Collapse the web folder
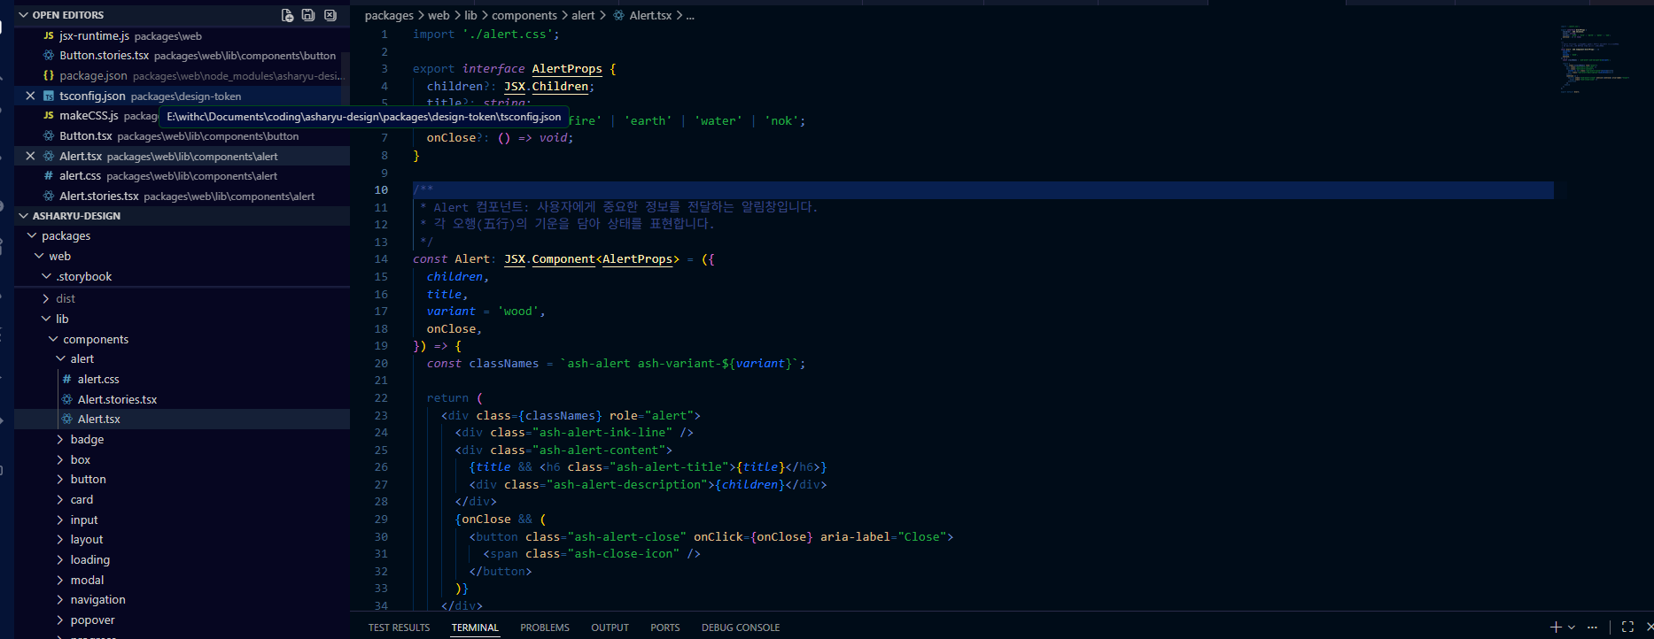The width and height of the screenshot is (1654, 639). tap(39, 256)
